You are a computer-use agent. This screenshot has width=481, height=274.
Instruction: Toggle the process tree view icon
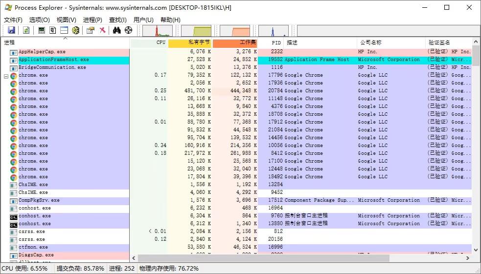[x=53, y=30]
